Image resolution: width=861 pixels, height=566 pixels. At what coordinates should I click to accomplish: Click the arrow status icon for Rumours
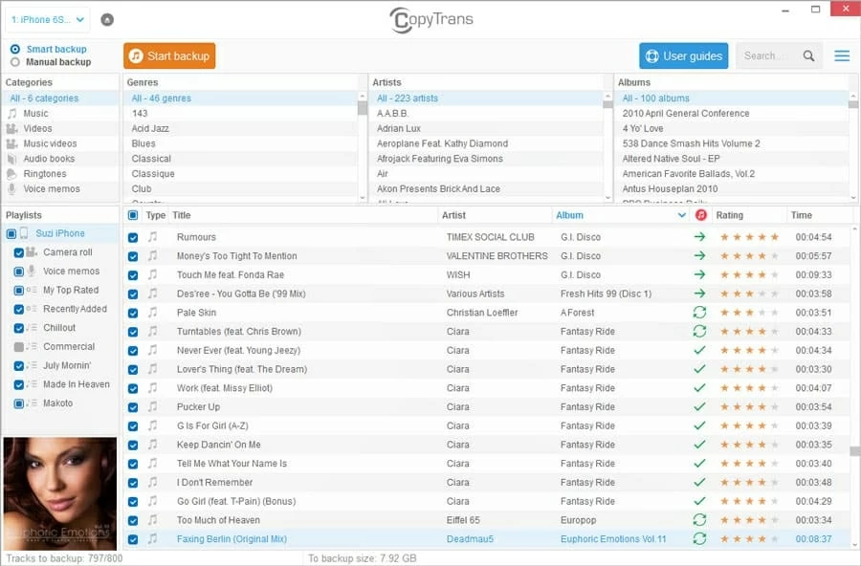699,237
